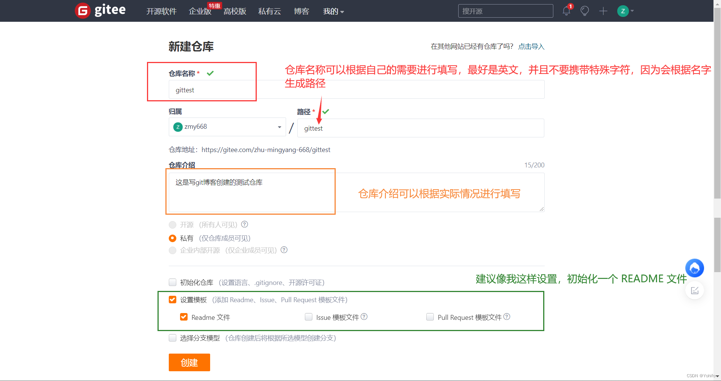Screen dimensions: 721x381
Task: Check the Pull Request 模板文件 checkbox
Action: tap(430, 317)
